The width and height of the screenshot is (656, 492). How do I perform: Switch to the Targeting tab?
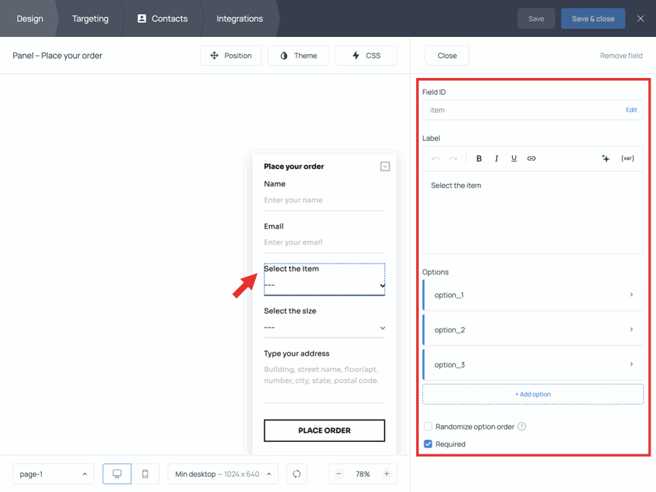pos(90,18)
